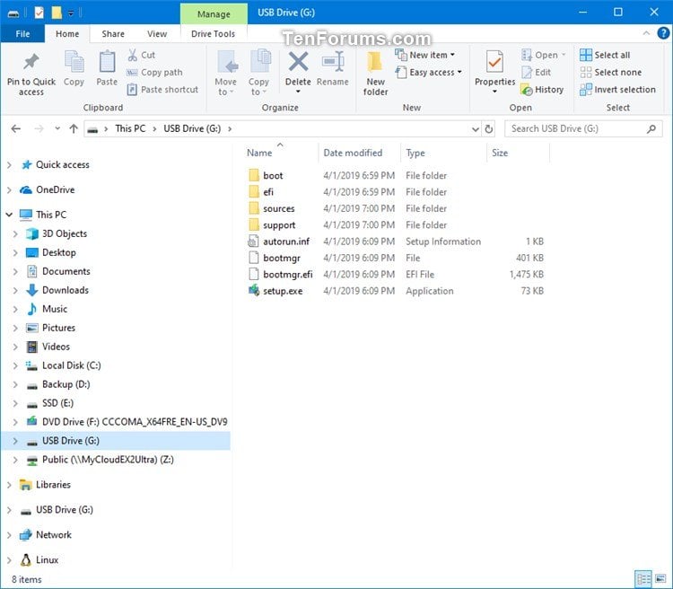Switch to the View tab
673x589 pixels.
[x=157, y=33]
